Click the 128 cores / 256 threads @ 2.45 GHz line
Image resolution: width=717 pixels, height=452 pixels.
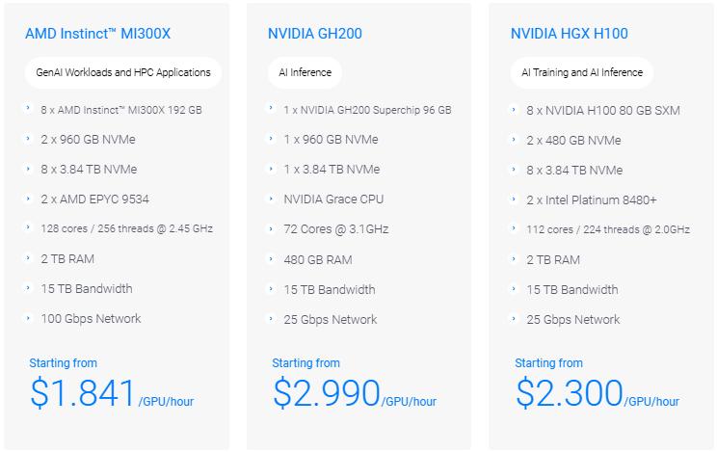point(127,229)
